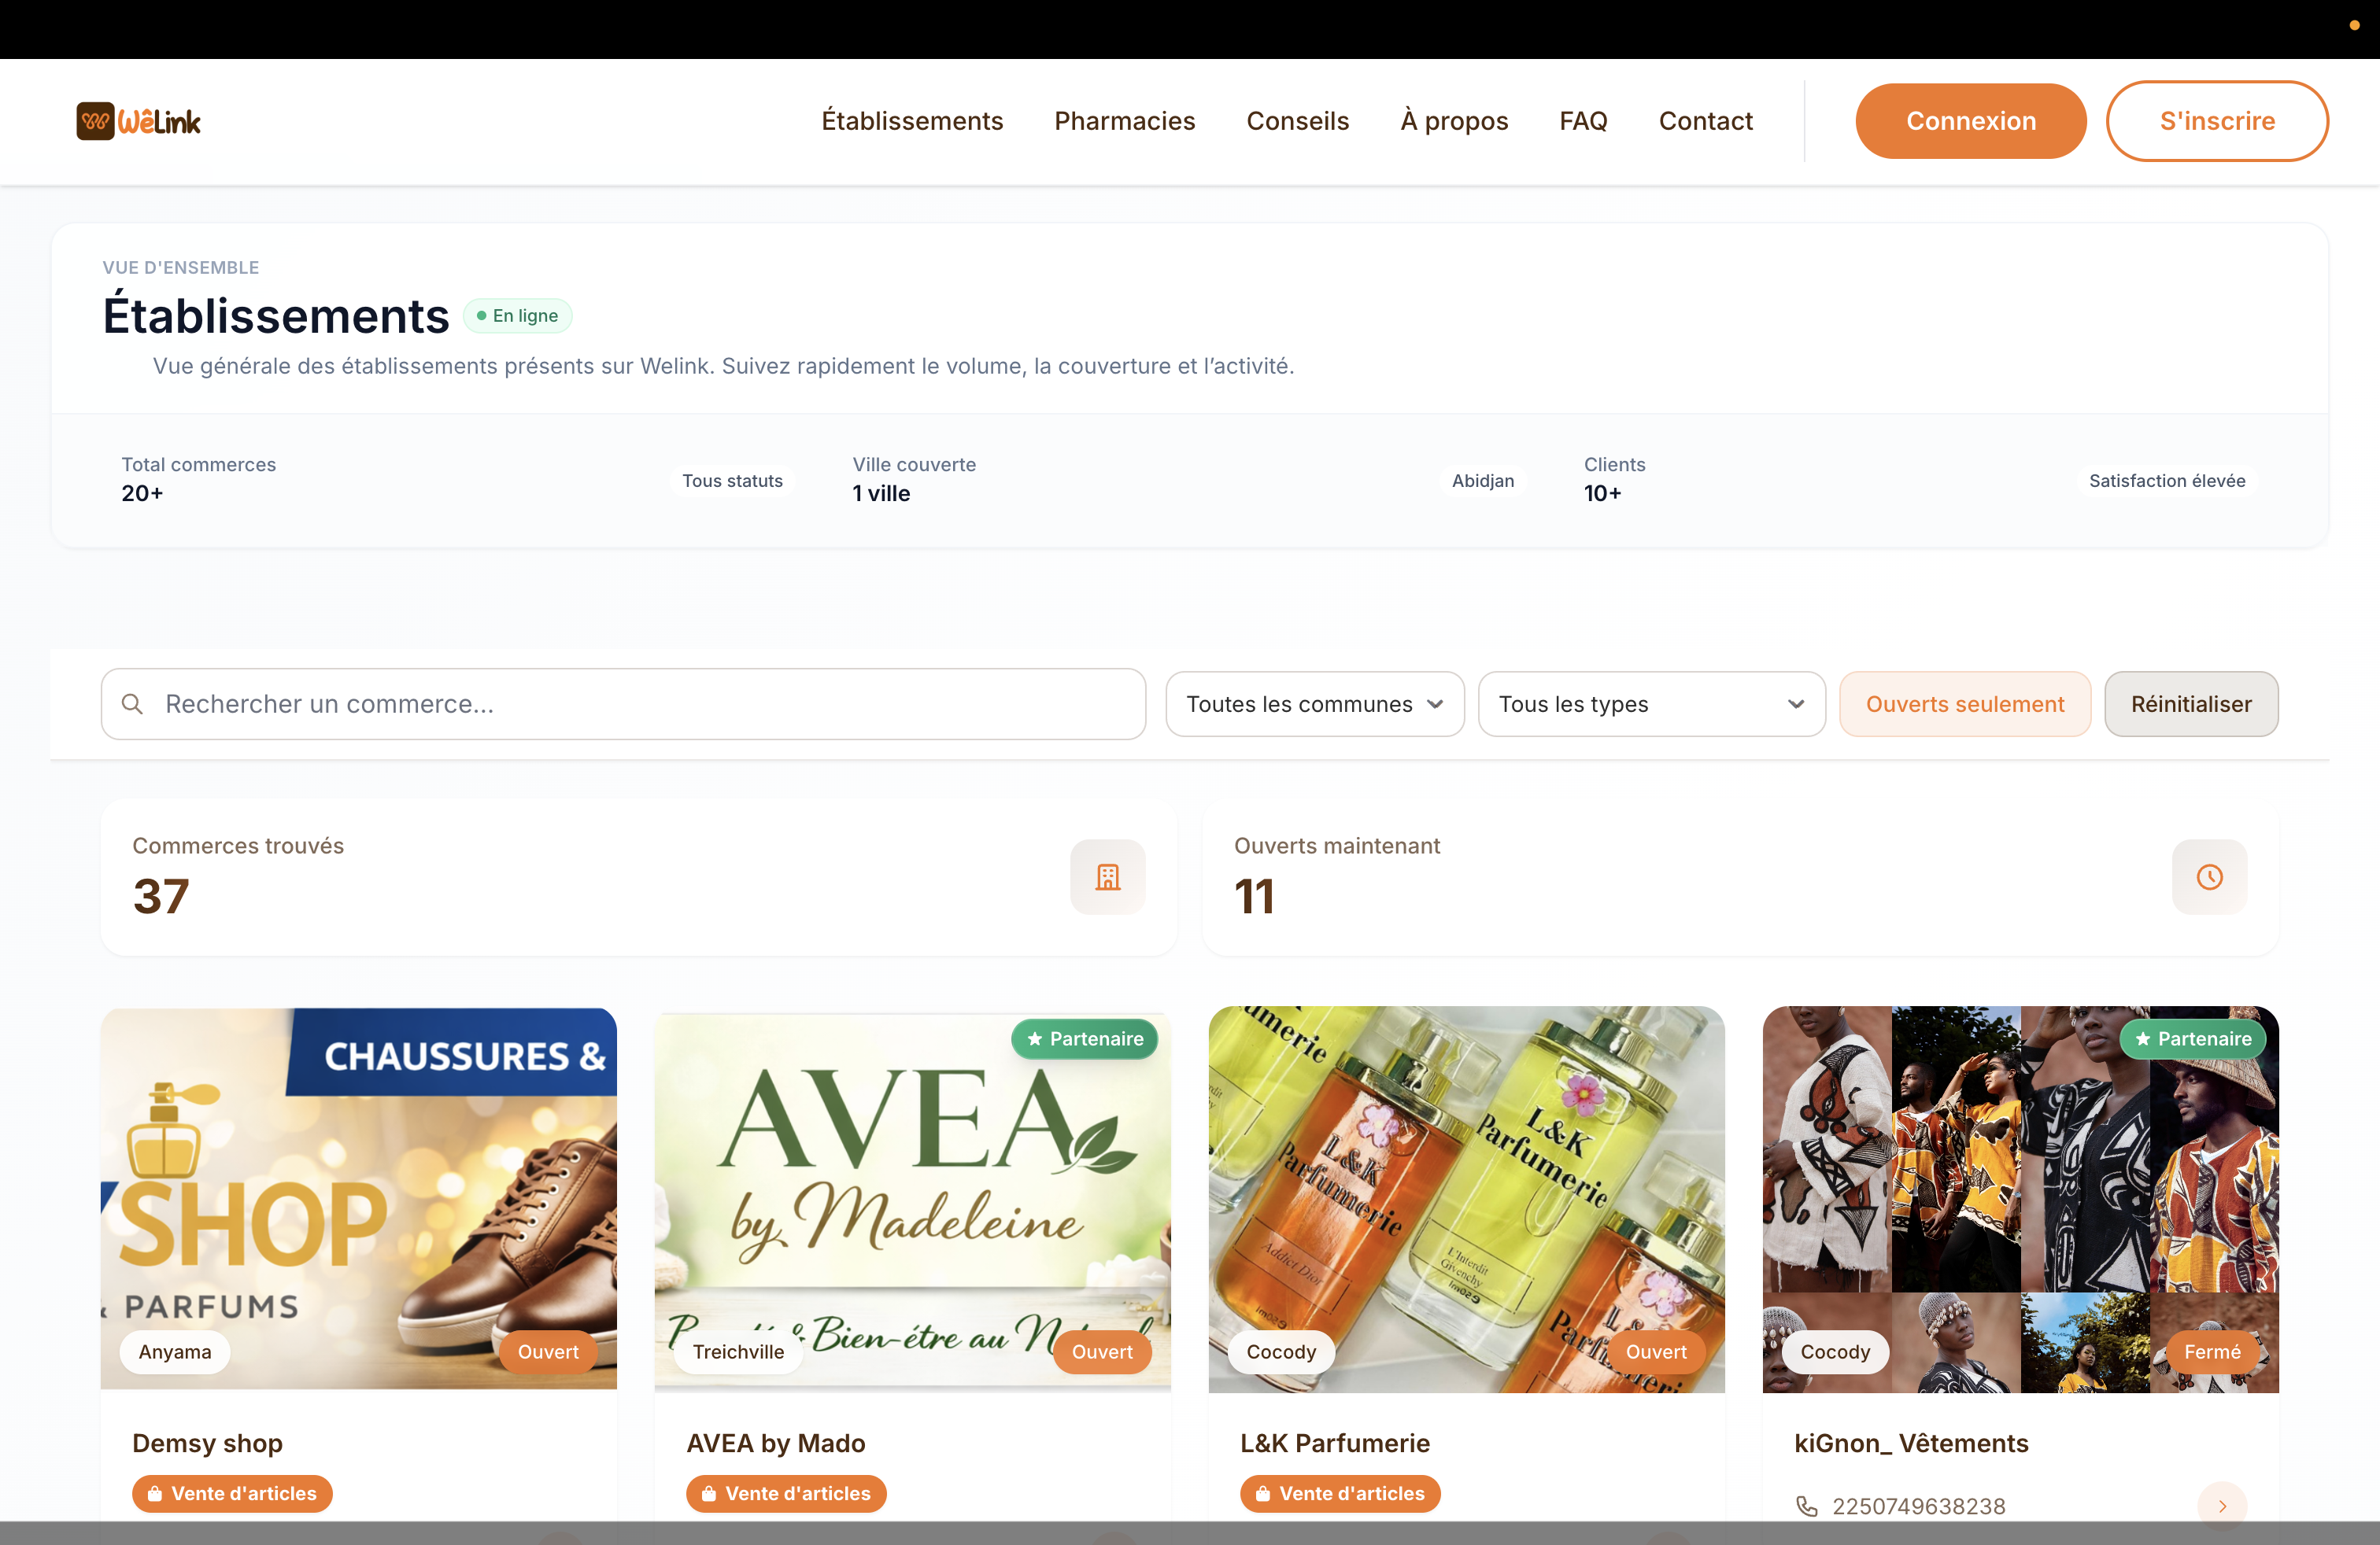Screen dimensions: 2380x1545
Task: Click the Partenaire star badge on AVEA
Action: click(x=1085, y=1038)
